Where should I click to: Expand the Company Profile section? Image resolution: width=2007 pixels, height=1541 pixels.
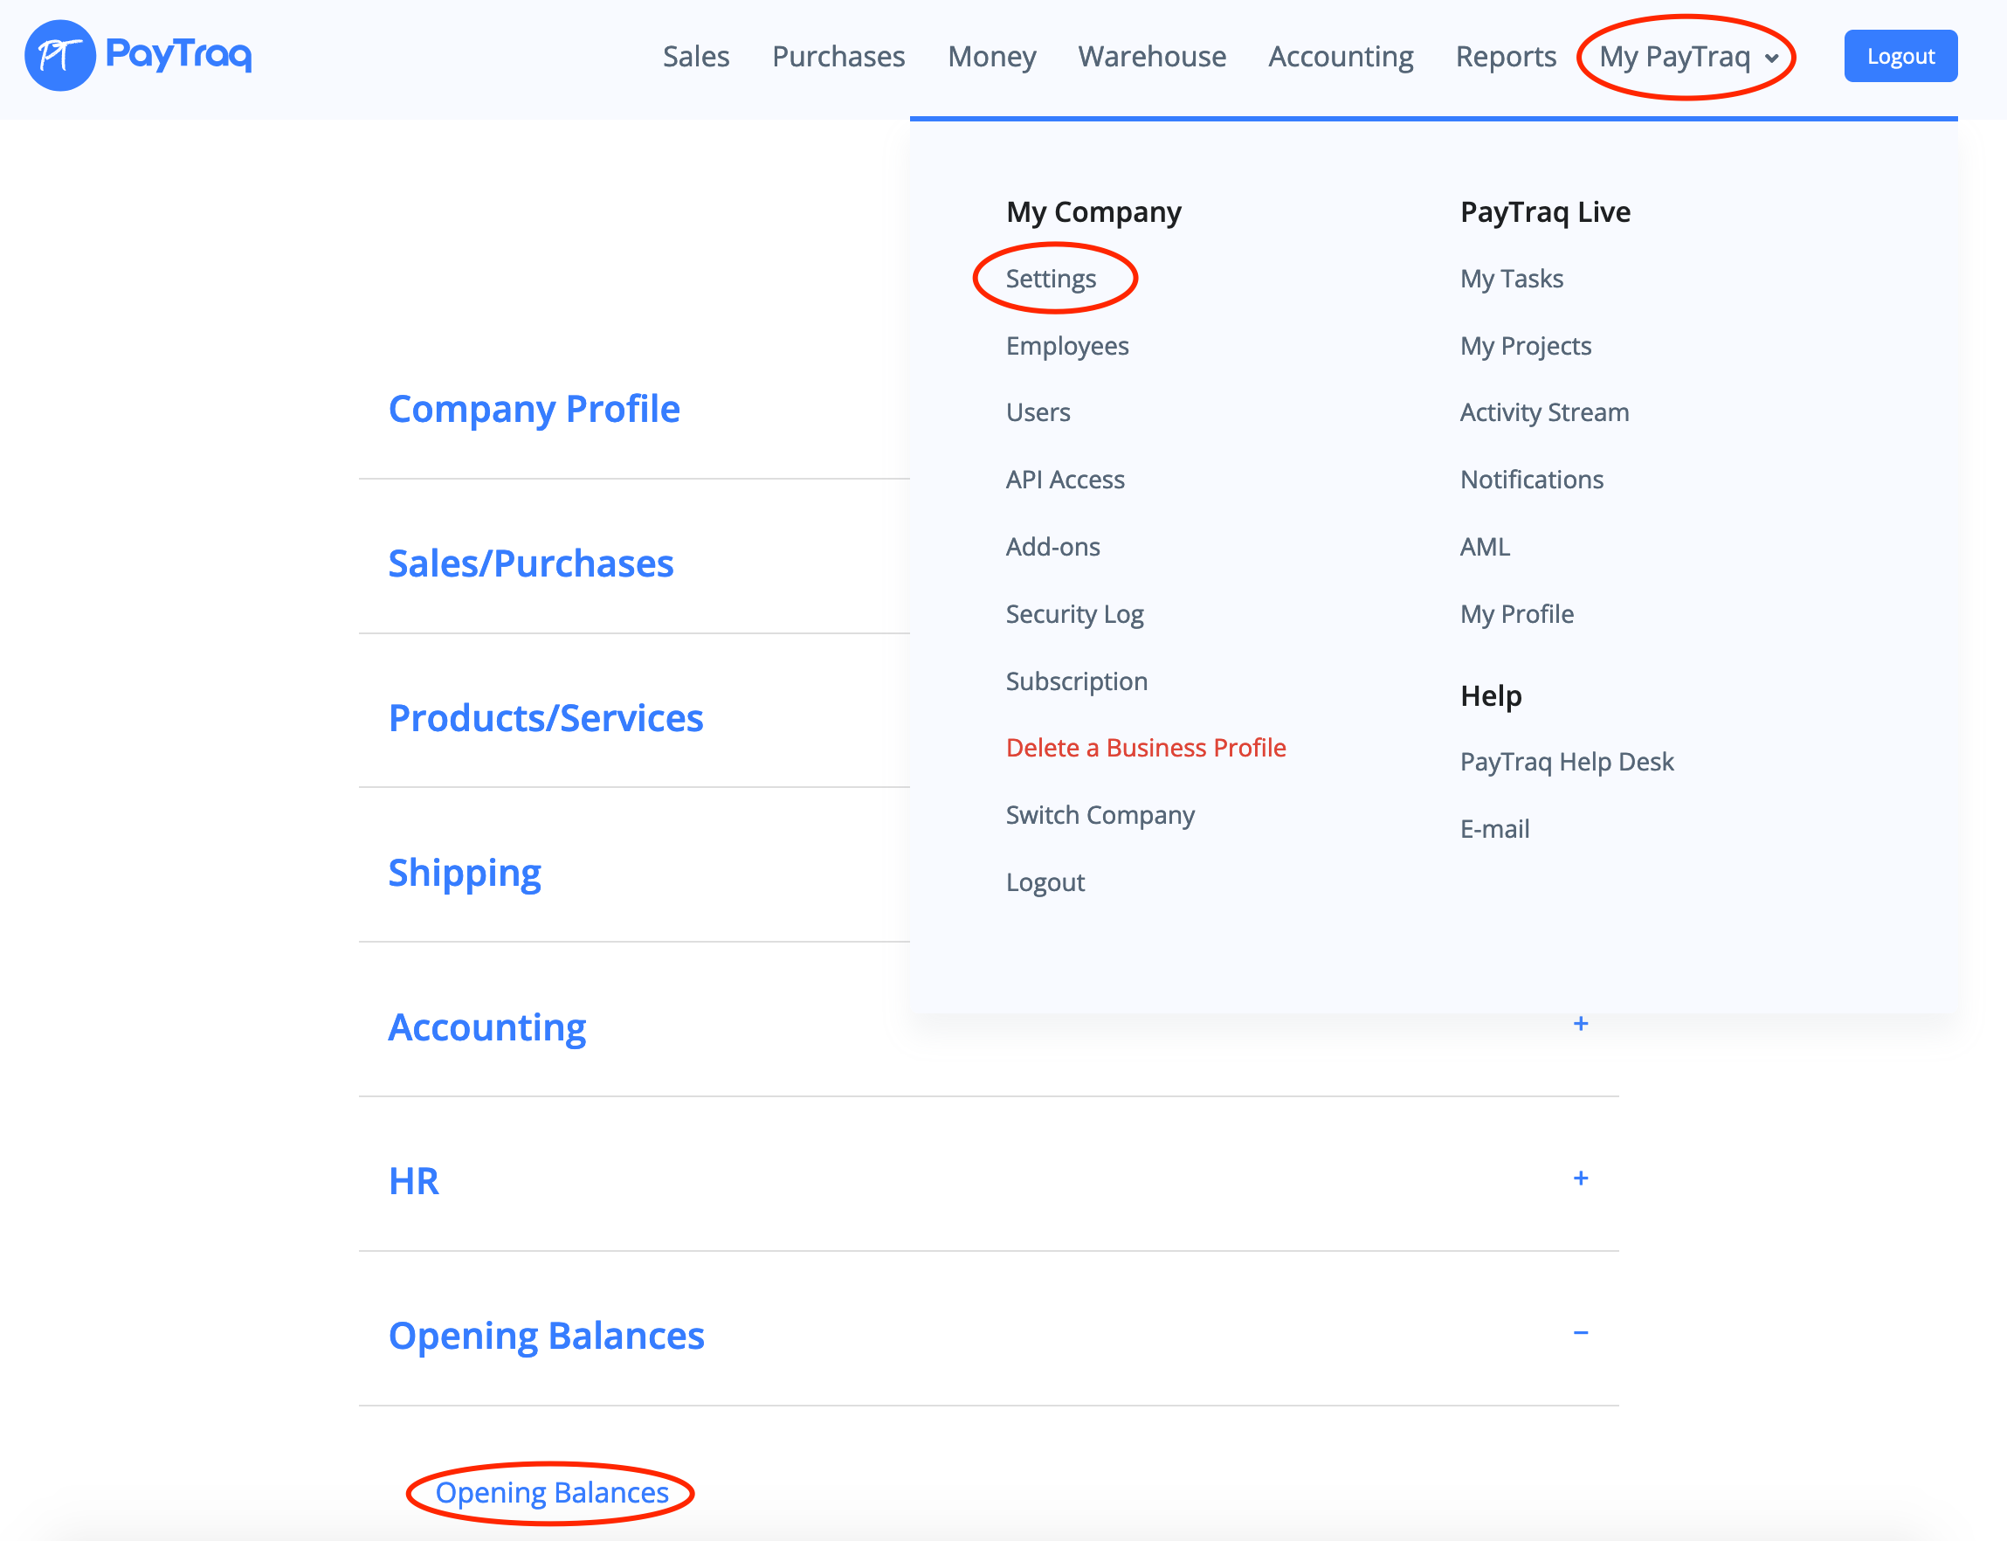click(534, 409)
